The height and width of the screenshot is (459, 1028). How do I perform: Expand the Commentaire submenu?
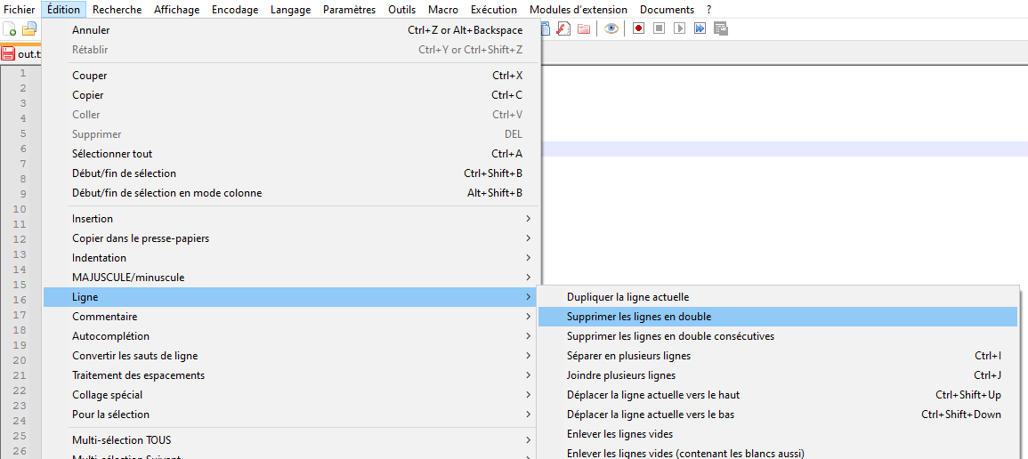[292, 317]
